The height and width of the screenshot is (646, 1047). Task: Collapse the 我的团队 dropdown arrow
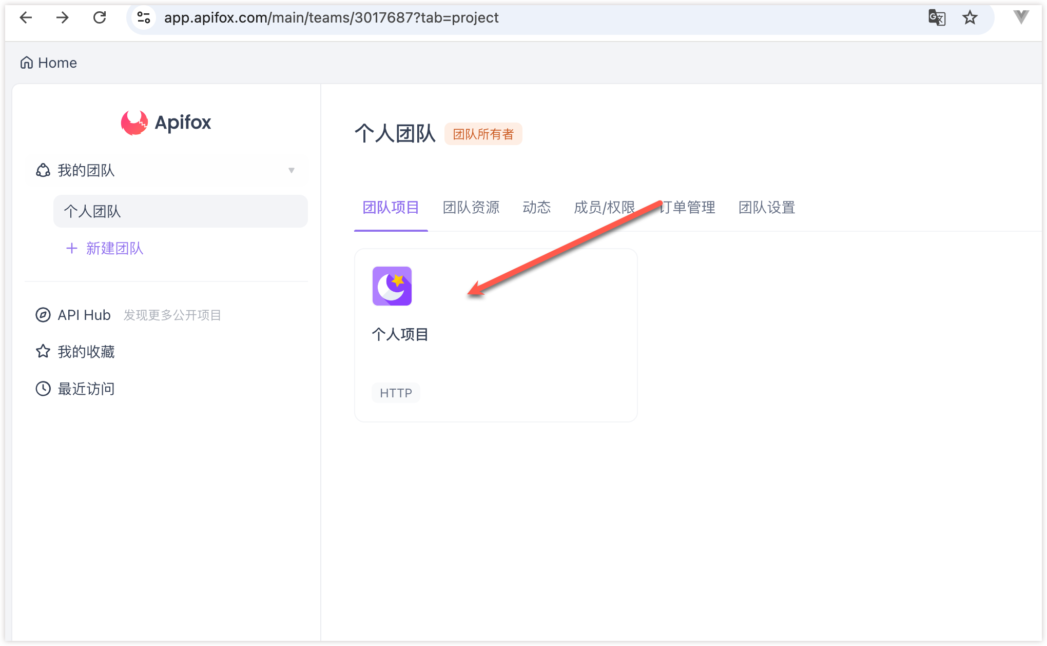pos(291,170)
